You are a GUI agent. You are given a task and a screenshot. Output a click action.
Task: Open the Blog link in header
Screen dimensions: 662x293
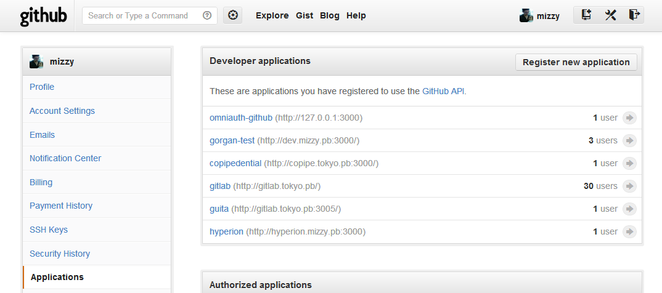coord(330,16)
